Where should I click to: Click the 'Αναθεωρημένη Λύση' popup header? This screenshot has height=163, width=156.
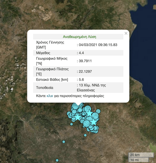(80, 37)
